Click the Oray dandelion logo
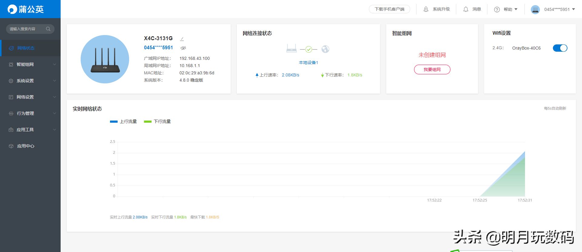The height and width of the screenshot is (252, 582). 12,9
